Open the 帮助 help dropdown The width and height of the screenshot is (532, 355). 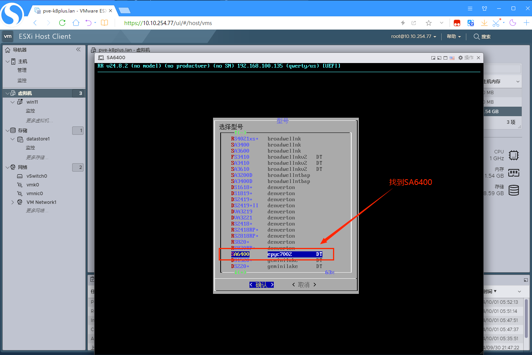[454, 36]
